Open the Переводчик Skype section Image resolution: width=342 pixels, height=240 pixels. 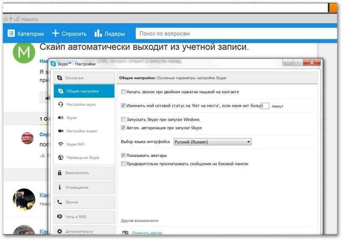pos(84,158)
